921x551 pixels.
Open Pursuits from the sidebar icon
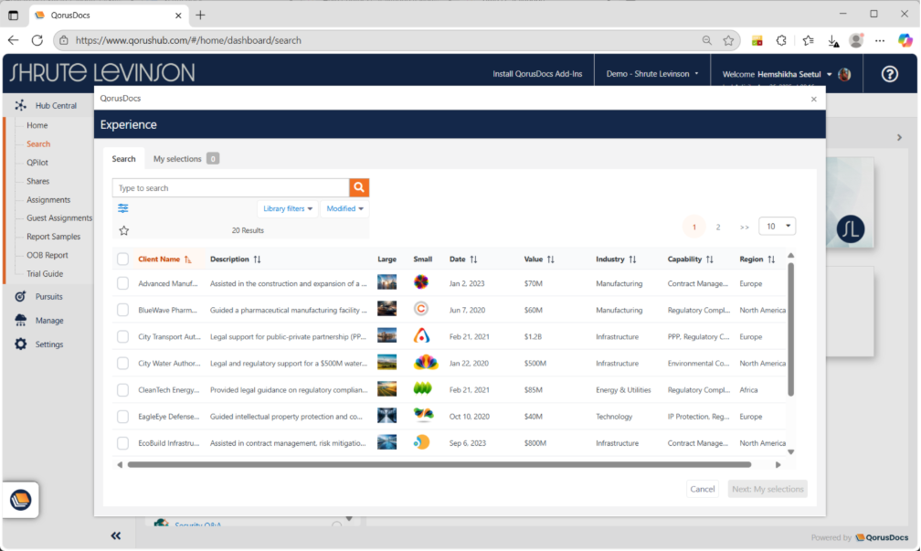click(x=19, y=296)
